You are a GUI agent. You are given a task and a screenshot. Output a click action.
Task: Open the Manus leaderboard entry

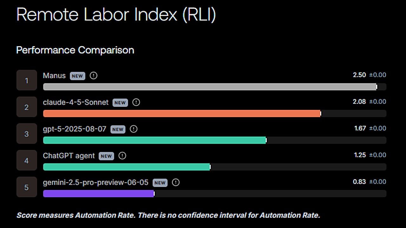click(54, 75)
